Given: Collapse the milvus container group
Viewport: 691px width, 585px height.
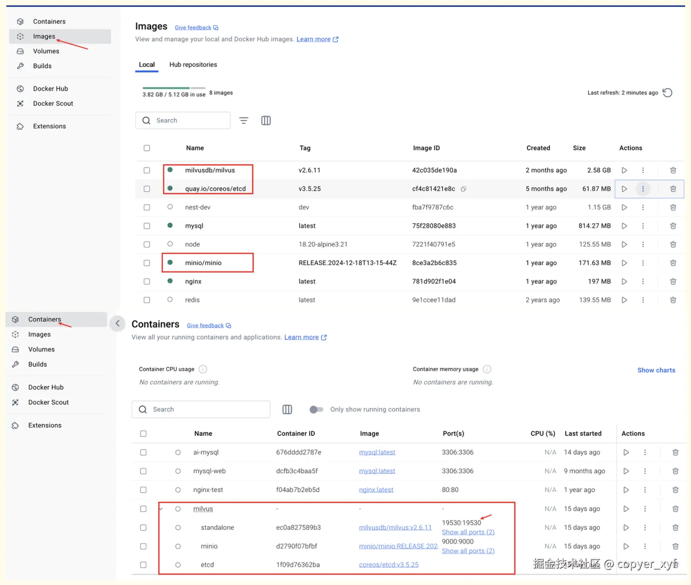Looking at the screenshot, I should click(x=161, y=509).
